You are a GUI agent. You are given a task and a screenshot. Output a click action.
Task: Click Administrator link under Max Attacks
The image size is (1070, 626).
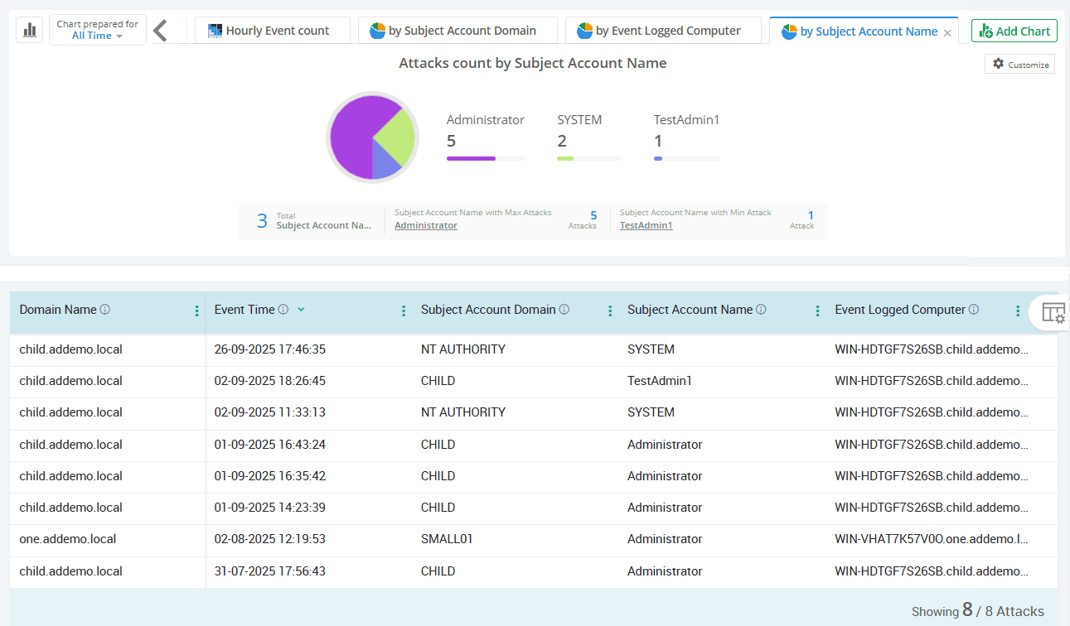coord(425,225)
